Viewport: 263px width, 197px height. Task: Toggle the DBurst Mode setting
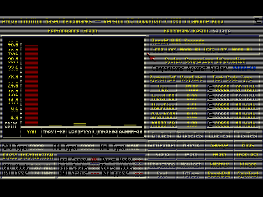pos(138,167)
